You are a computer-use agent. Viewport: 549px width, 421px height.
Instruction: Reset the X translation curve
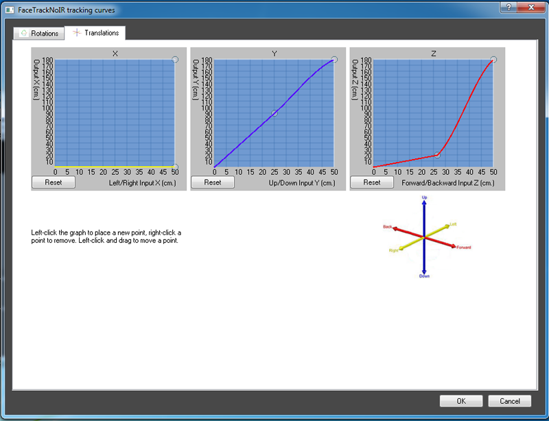pos(54,182)
